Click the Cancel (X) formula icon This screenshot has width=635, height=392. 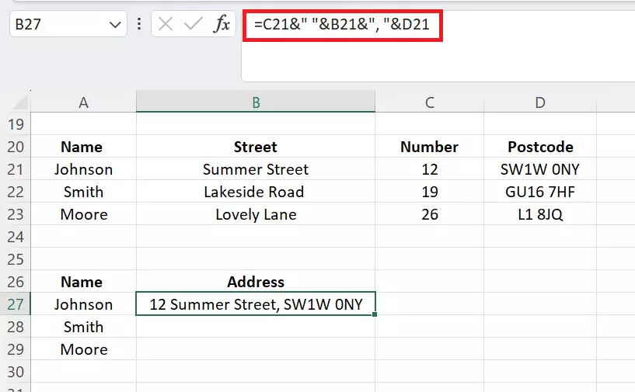click(166, 24)
